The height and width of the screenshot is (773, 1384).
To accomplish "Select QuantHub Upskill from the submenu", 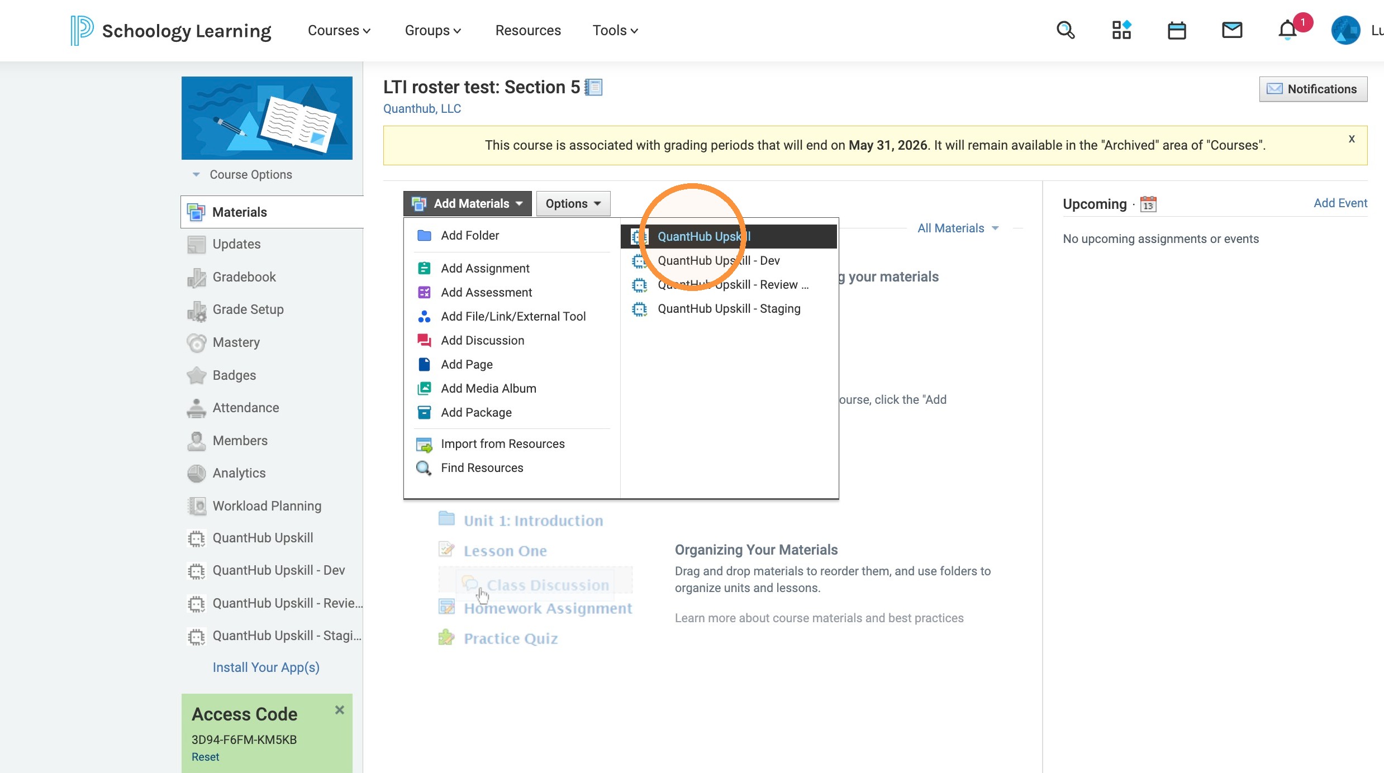I will (729, 236).
